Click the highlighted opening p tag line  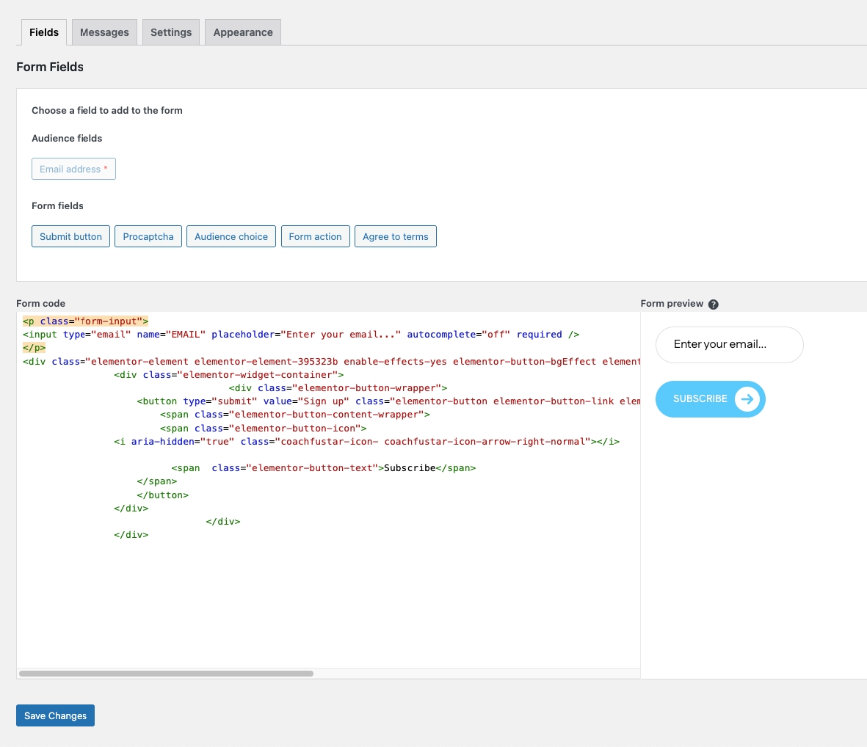point(86,321)
